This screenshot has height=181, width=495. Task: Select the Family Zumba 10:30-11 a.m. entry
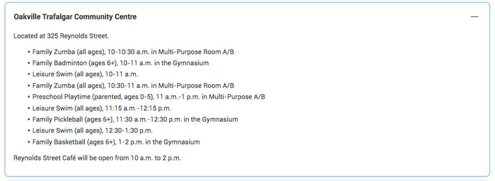[x=133, y=85]
